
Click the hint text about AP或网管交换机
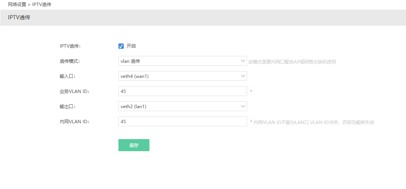292,62
